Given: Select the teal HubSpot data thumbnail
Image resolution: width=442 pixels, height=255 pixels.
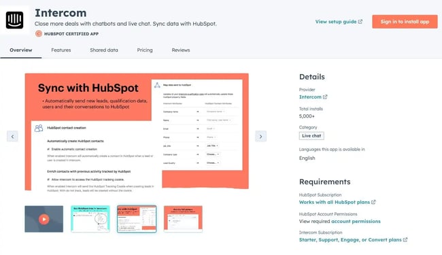Looking at the screenshot, I should point(90,219).
